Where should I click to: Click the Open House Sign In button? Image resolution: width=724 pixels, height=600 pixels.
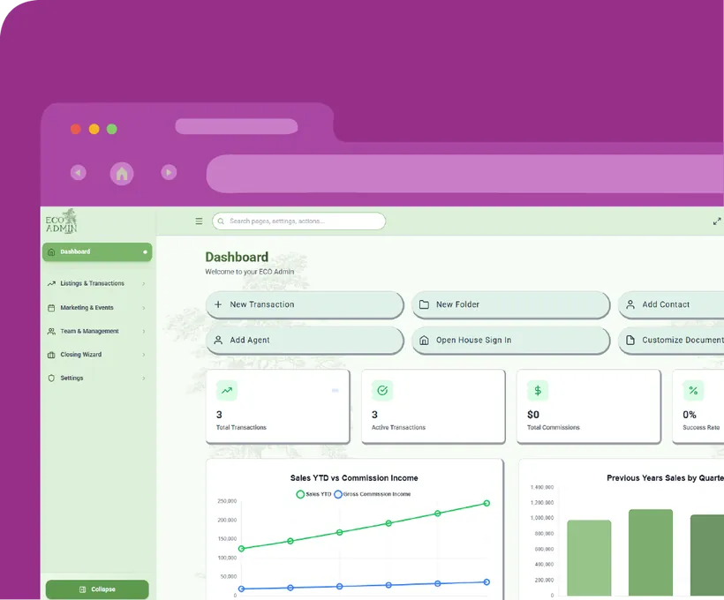(x=510, y=341)
